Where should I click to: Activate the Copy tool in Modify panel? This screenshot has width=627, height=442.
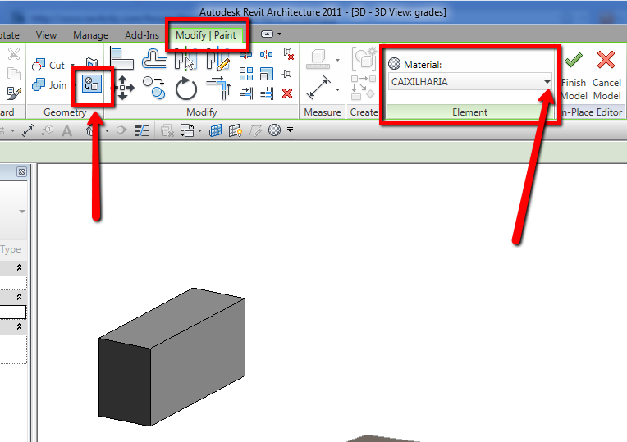(x=154, y=88)
